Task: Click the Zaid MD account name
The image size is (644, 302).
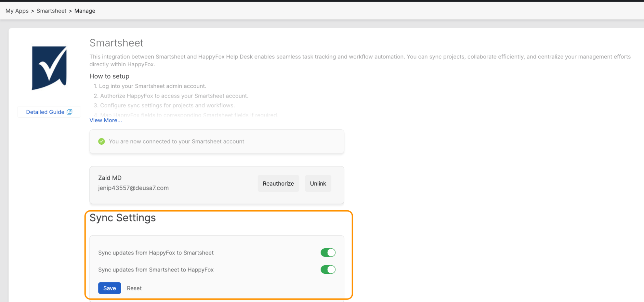Action: point(110,178)
